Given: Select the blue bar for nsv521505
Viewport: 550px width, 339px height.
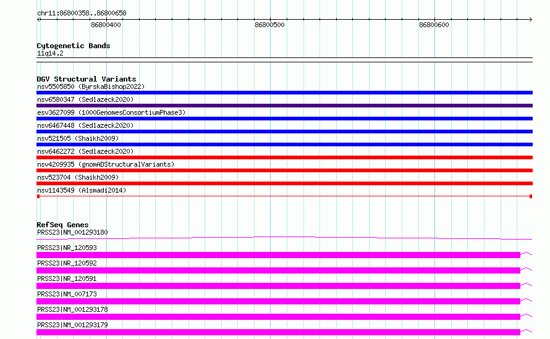Looking at the screenshot, I should (x=284, y=144).
